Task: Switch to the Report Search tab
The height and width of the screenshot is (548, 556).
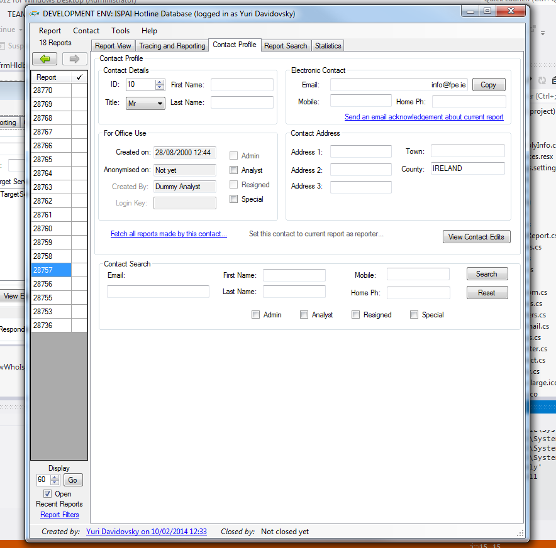Action: (286, 46)
